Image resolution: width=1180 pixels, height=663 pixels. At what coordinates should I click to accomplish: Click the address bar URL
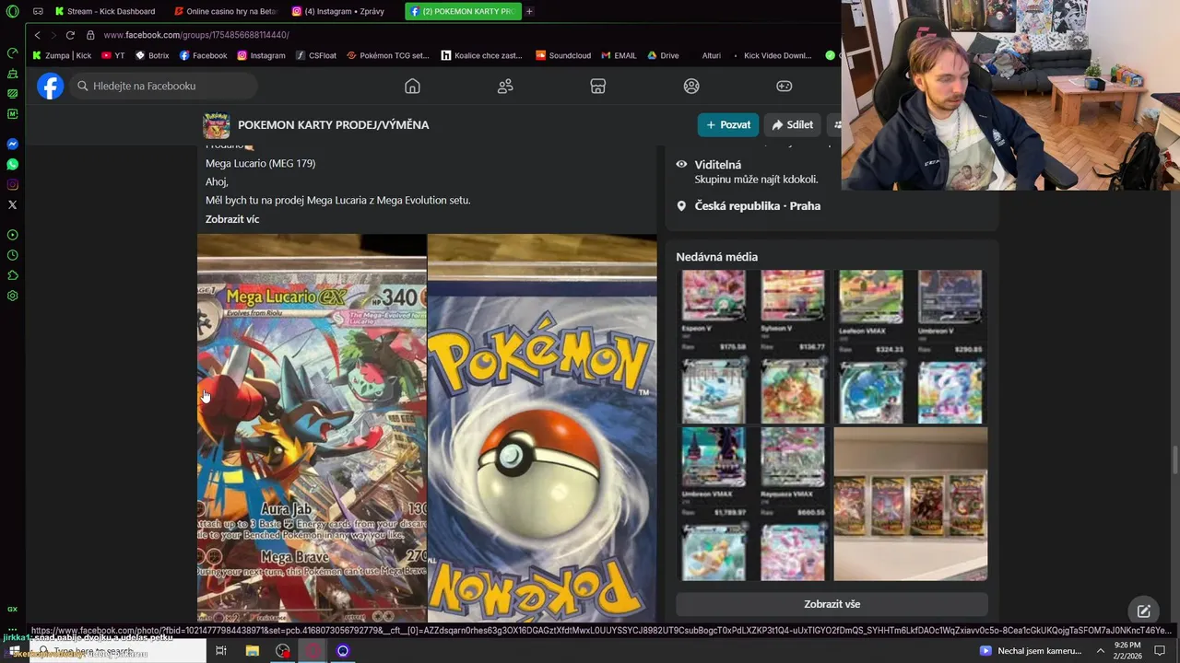[196, 35]
